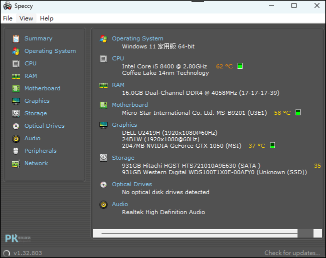Click the Graphics heading link in summary
Viewport: 326px width, 258px height.
click(124, 125)
